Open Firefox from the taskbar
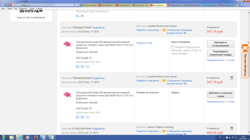 pyautogui.click(x=36, y=137)
